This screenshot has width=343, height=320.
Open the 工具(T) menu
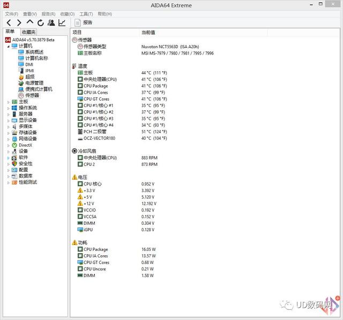[86, 14]
